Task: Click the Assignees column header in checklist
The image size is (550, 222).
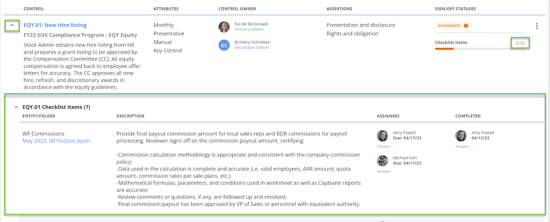Action: [388, 116]
